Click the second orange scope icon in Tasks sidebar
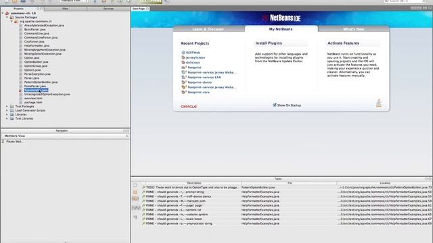433x243 pixels. (135, 192)
